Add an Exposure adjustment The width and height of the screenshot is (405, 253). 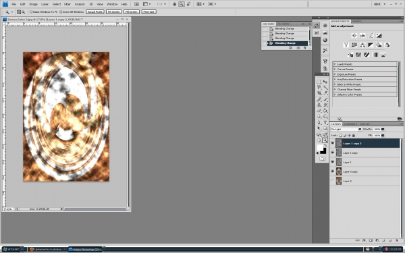(x=379, y=35)
